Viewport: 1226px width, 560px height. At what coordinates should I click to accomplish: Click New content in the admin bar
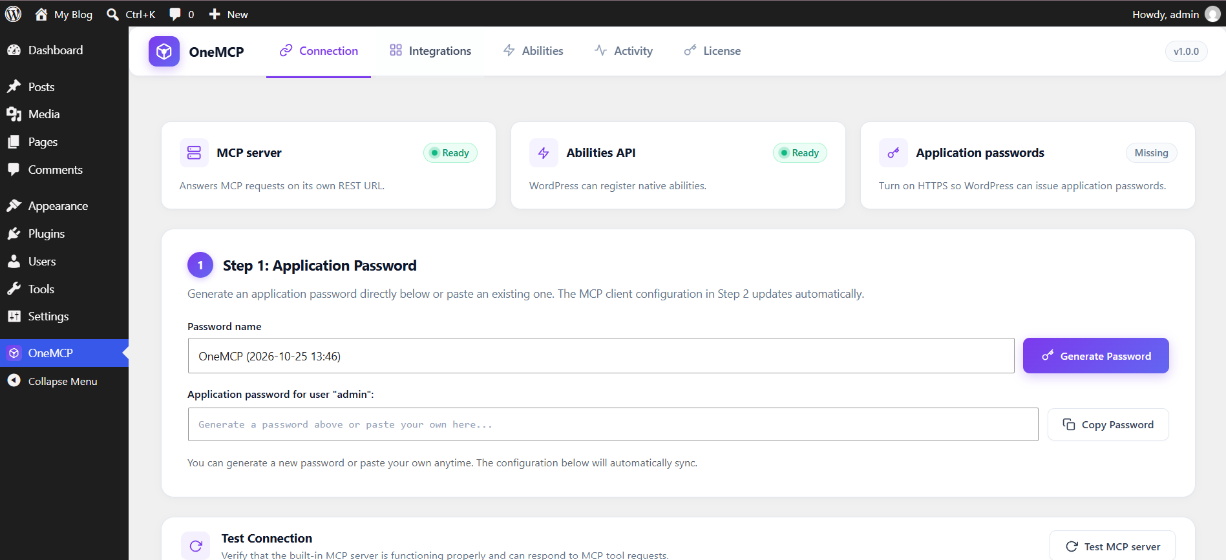coord(229,14)
